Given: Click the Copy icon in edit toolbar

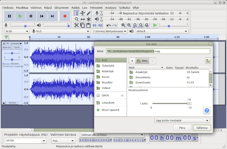Looking at the screenshot, I should (82, 25).
